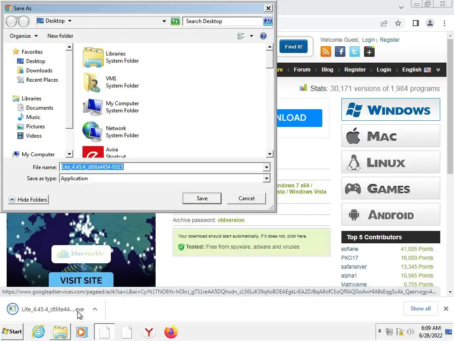Open Forum in site navigation
This screenshot has height=341, width=454.
[302, 70]
